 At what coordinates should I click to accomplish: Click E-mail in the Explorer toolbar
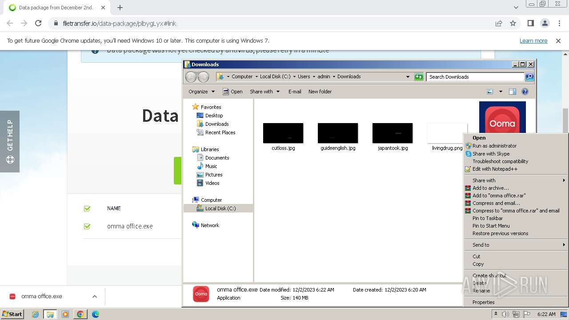click(x=295, y=92)
